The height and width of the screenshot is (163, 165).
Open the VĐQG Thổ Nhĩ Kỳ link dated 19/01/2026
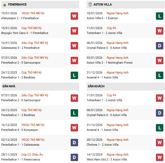pos(35,13)
